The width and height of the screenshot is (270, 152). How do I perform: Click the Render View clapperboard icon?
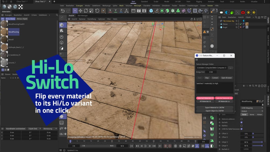pyautogui.click(x=133, y=11)
